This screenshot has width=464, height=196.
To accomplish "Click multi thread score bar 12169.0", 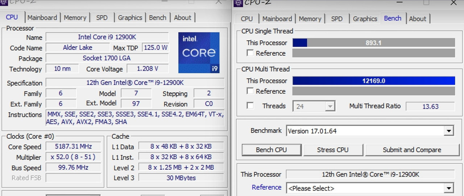I will click(373, 80).
